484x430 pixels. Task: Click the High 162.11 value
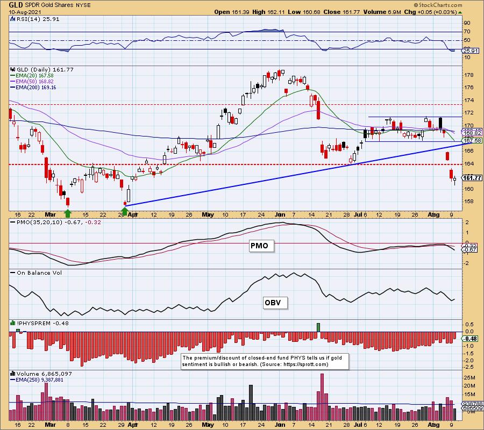[268, 12]
